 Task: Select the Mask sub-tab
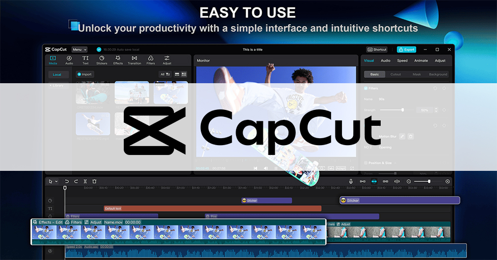pos(417,74)
